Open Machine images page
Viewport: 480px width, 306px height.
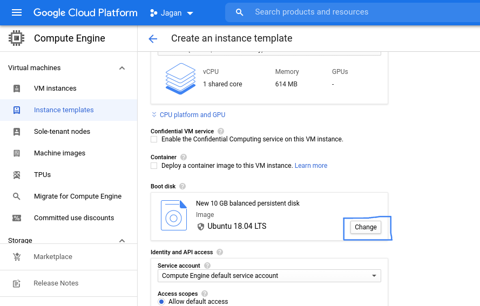[59, 153]
